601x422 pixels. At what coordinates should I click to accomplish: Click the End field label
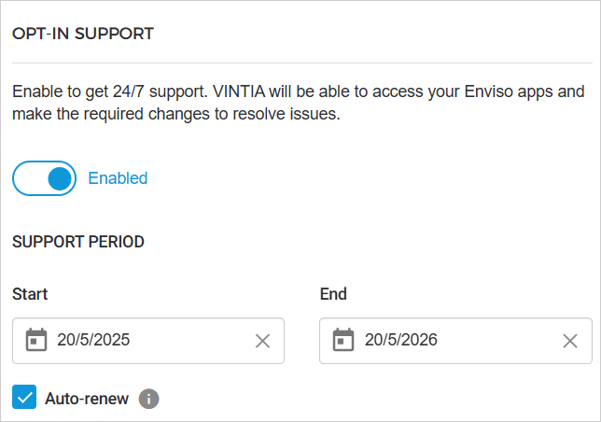[333, 294]
